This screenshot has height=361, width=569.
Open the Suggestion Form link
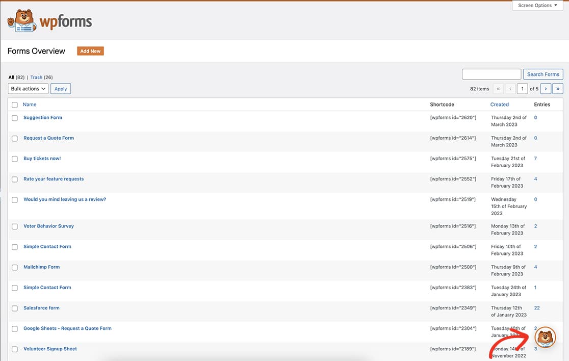point(43,118)
